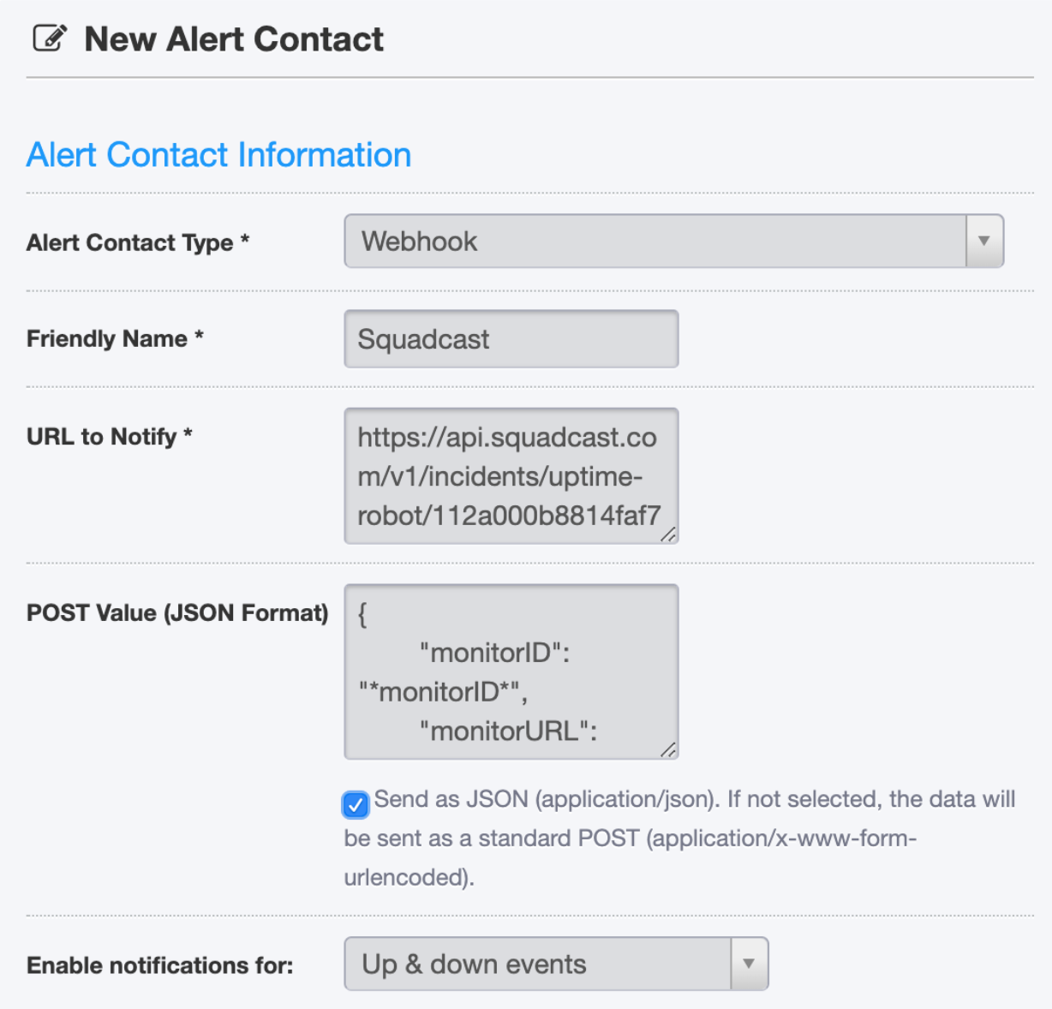
Task: Click the Alert Contact Type label
Action: 138,242
